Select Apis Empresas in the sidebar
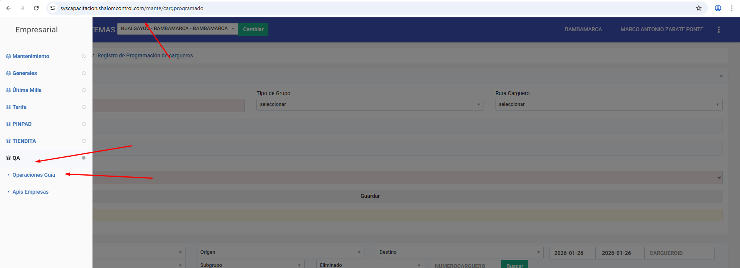 (x=30, y=192)
